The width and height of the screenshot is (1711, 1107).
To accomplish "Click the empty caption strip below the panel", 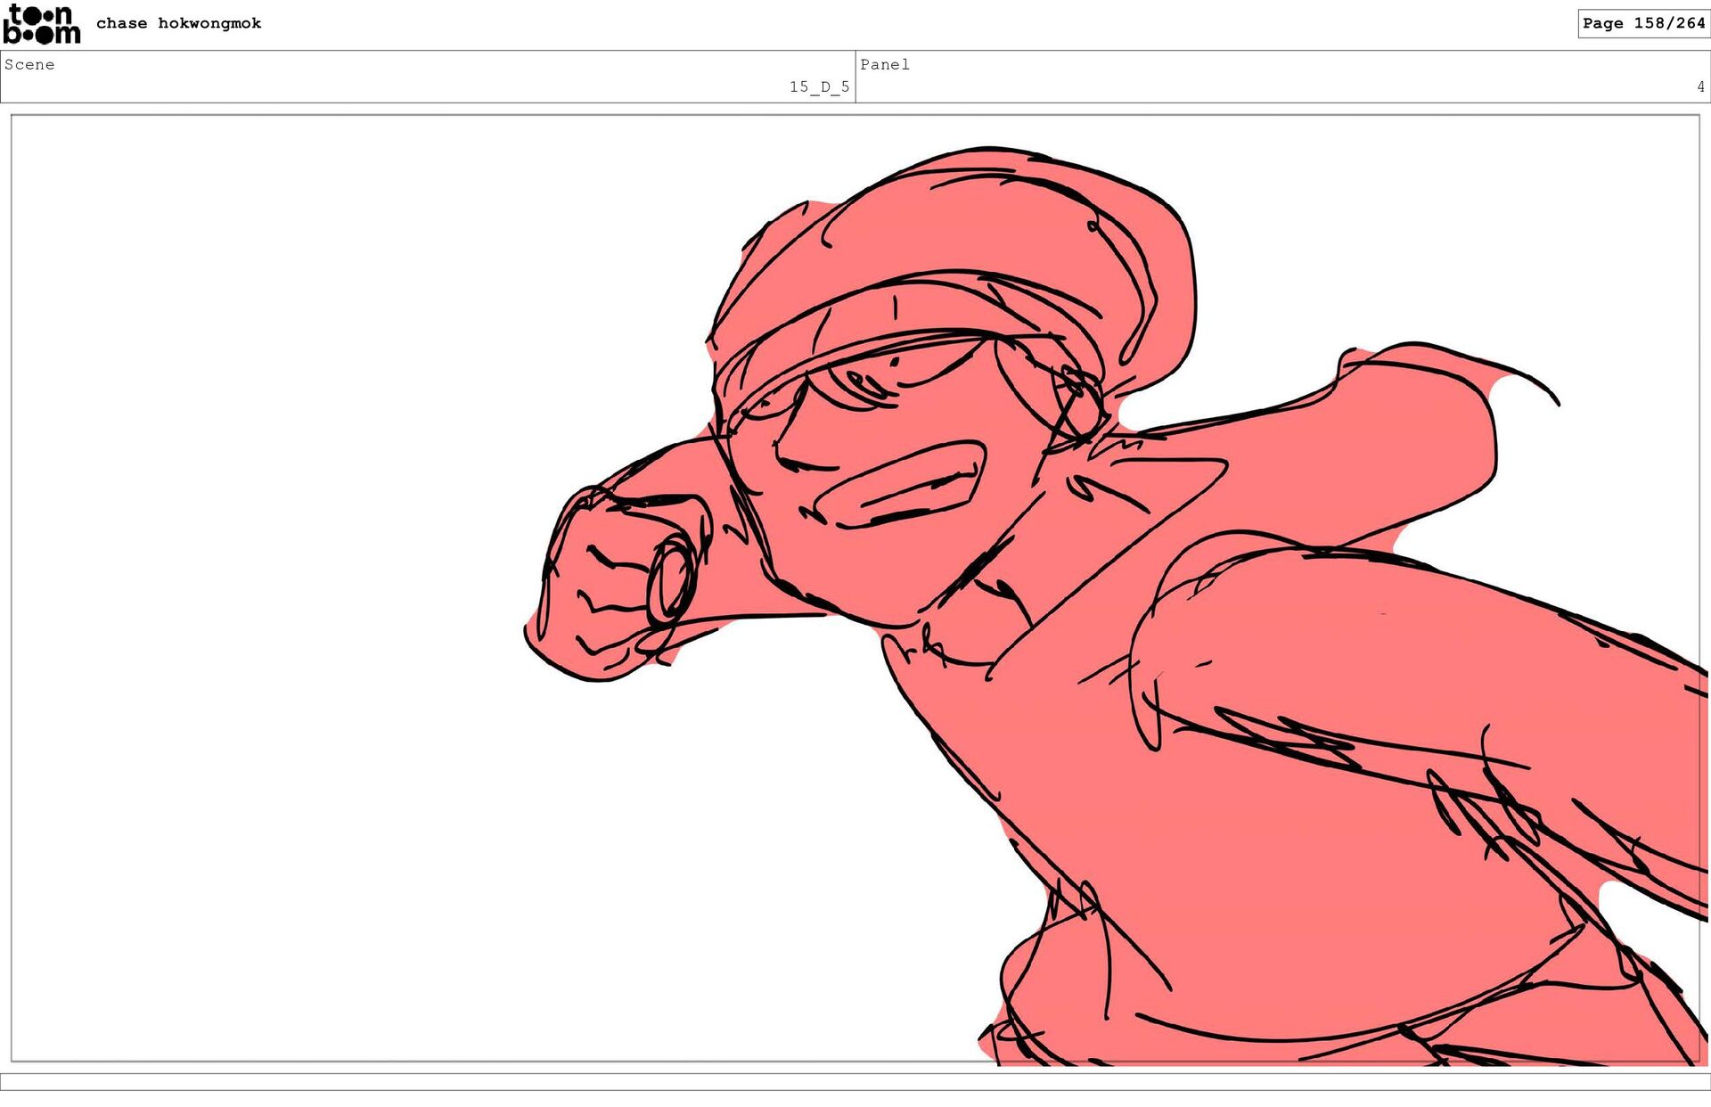I will tap(855, 1081).
